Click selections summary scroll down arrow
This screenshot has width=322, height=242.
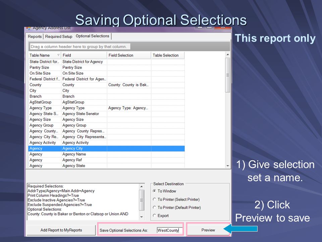pos(142,217)
